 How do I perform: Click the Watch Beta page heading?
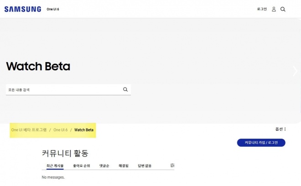coord(38,67)
